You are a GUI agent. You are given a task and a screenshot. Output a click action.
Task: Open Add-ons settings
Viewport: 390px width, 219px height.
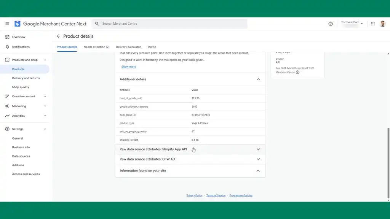18,165
